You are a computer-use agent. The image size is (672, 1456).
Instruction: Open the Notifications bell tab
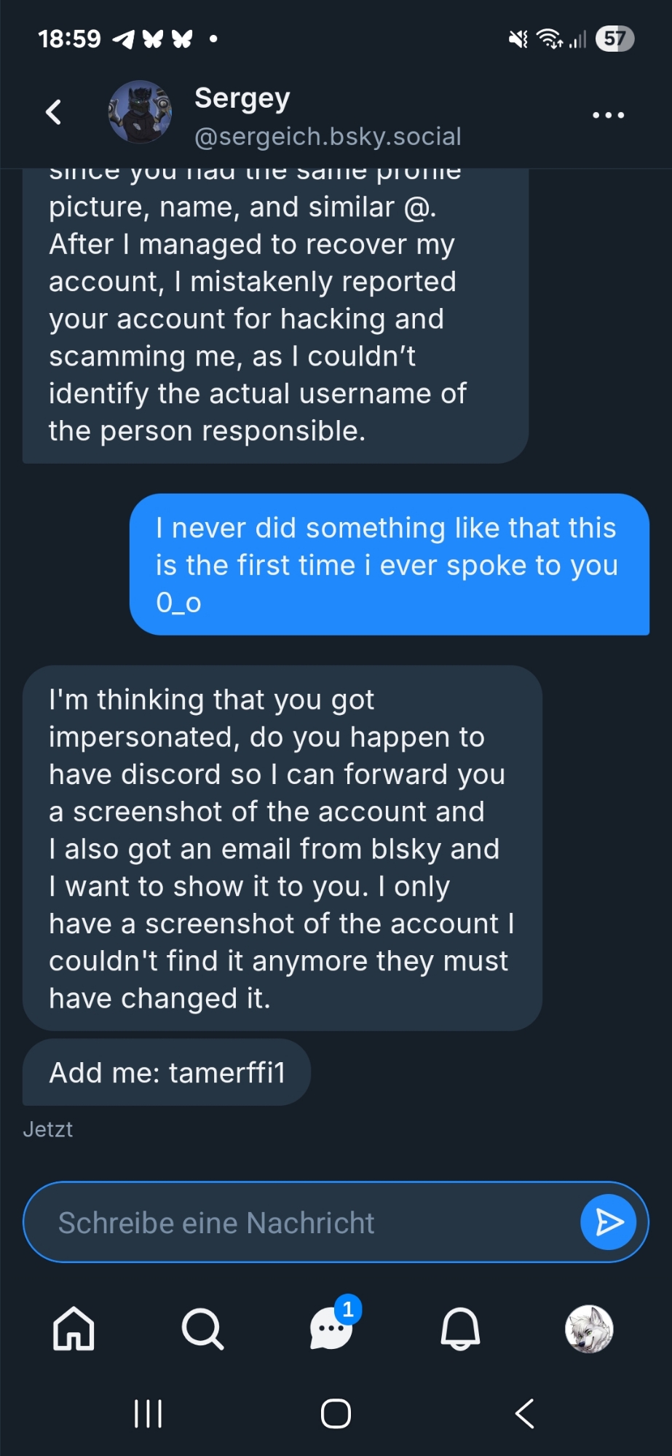[x=460, y=1329]
